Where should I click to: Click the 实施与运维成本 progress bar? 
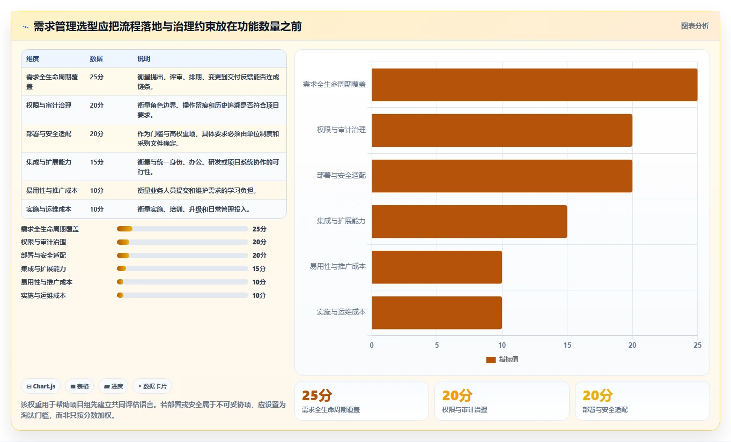pos(182,295)
